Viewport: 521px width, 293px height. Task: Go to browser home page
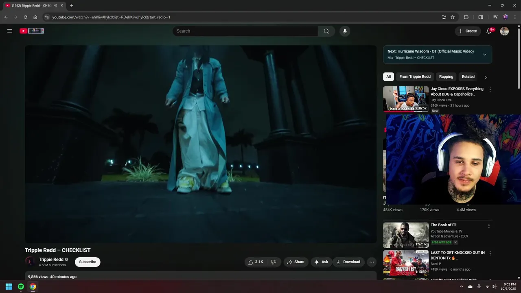(x=35, y=17)
